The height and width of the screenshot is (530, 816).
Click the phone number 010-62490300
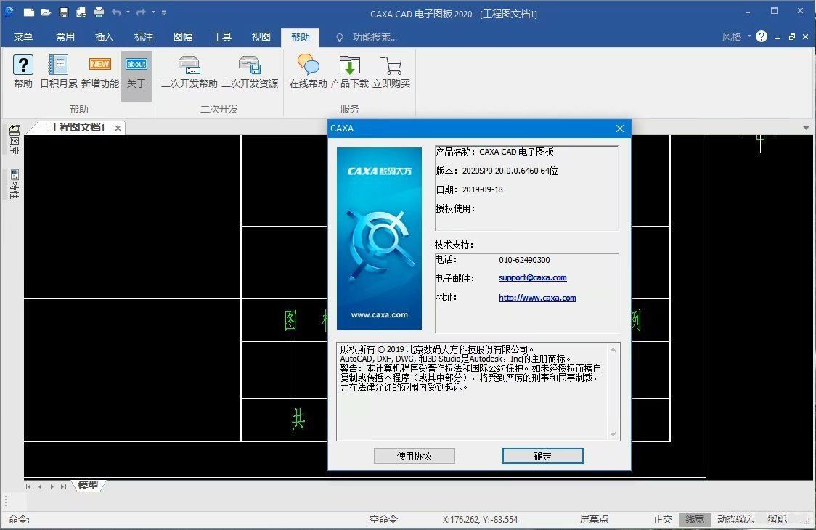[x=524, y=260]
